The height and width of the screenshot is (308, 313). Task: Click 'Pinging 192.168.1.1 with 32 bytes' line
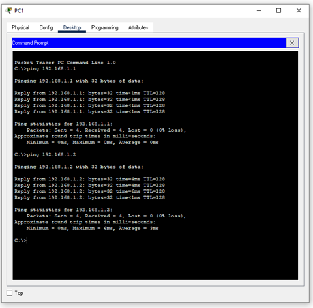[x=79, y=81]
